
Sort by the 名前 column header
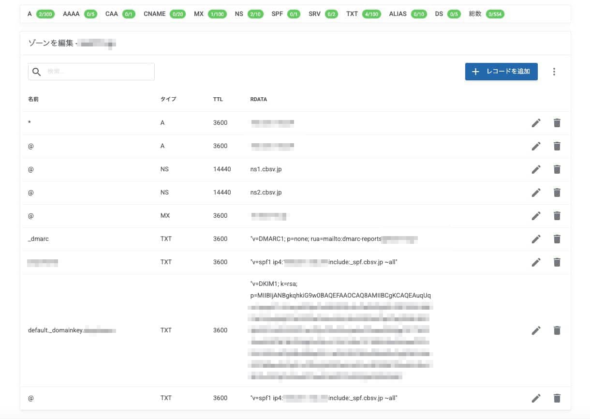(33, 99)
